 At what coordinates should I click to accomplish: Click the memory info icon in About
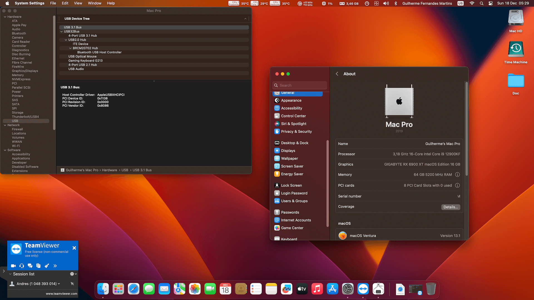coord(457,174)
